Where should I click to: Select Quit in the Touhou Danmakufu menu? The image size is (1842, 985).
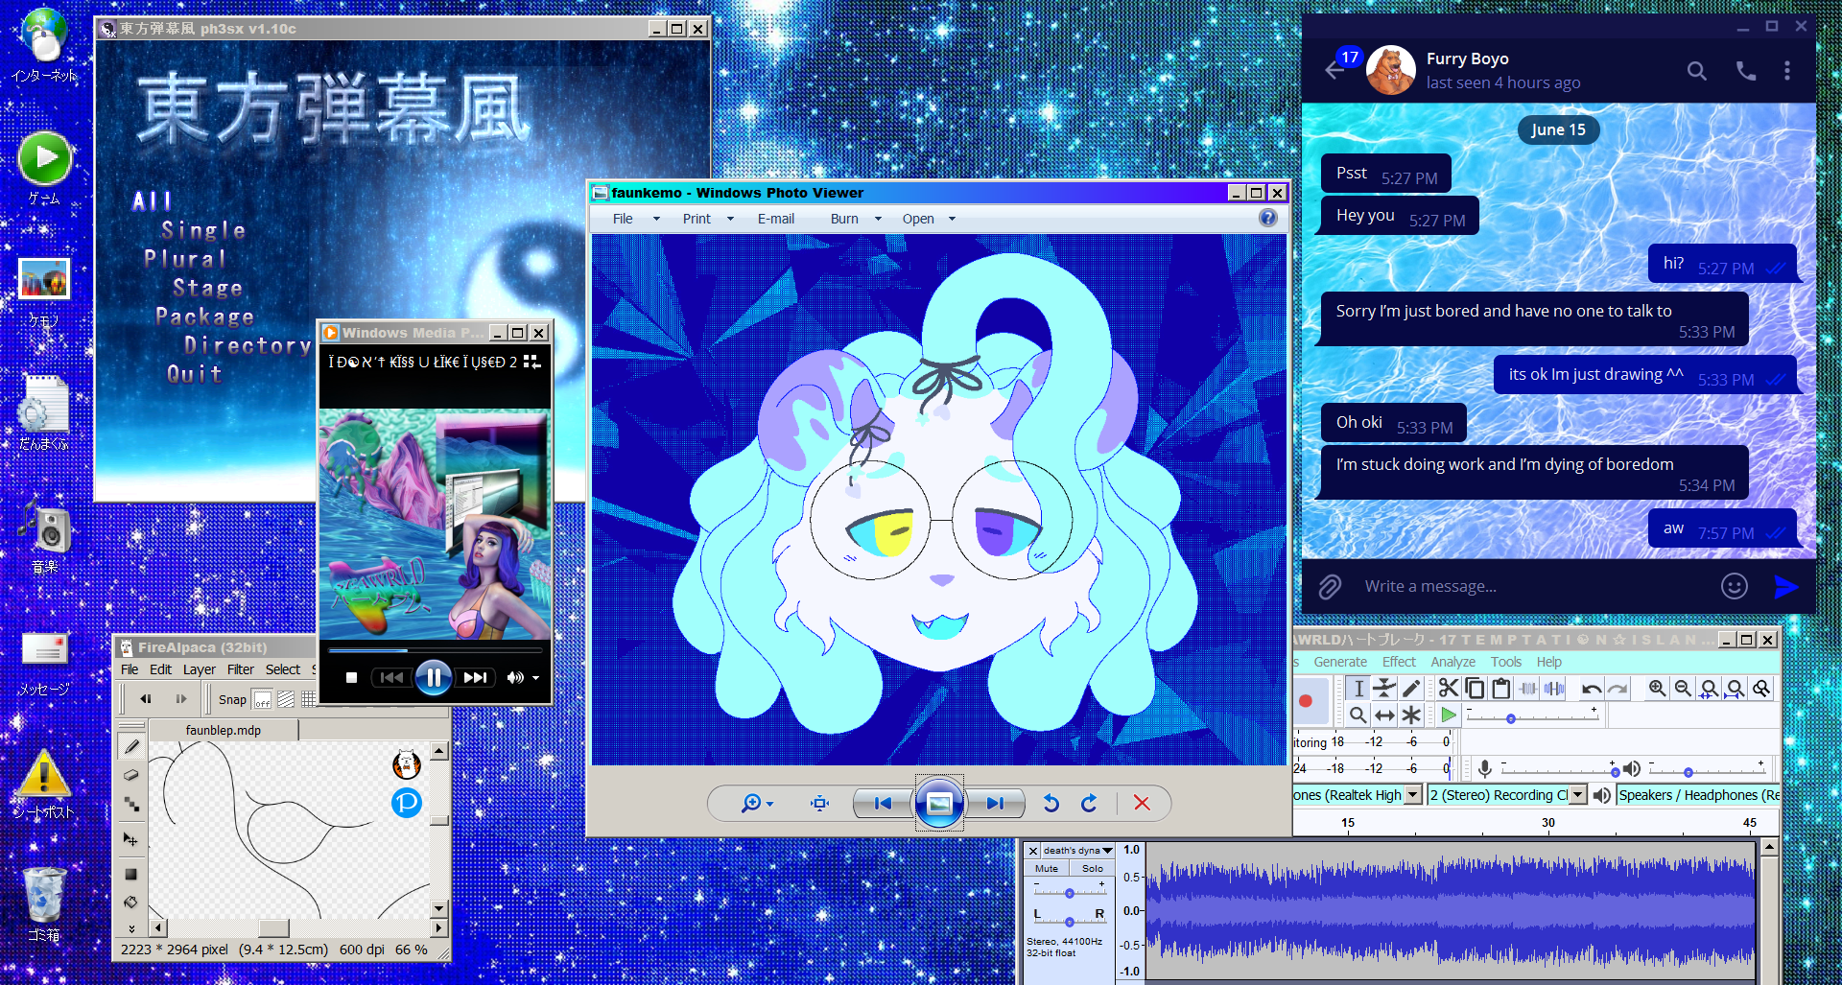pyautogui.click(x=195, y=374)
